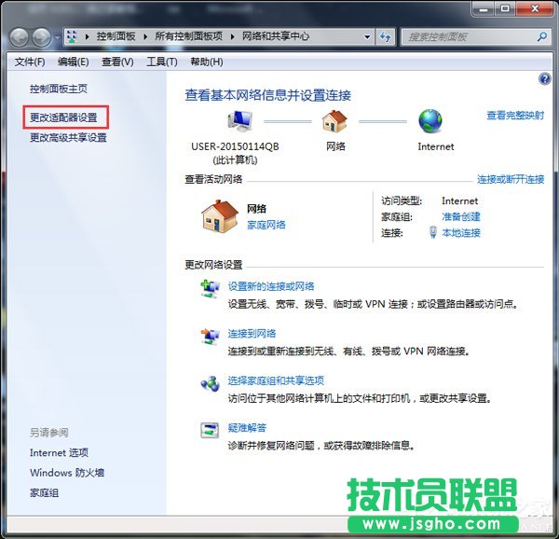Click the globe Internet icon

pyautogui.click(x=430, y=121)
